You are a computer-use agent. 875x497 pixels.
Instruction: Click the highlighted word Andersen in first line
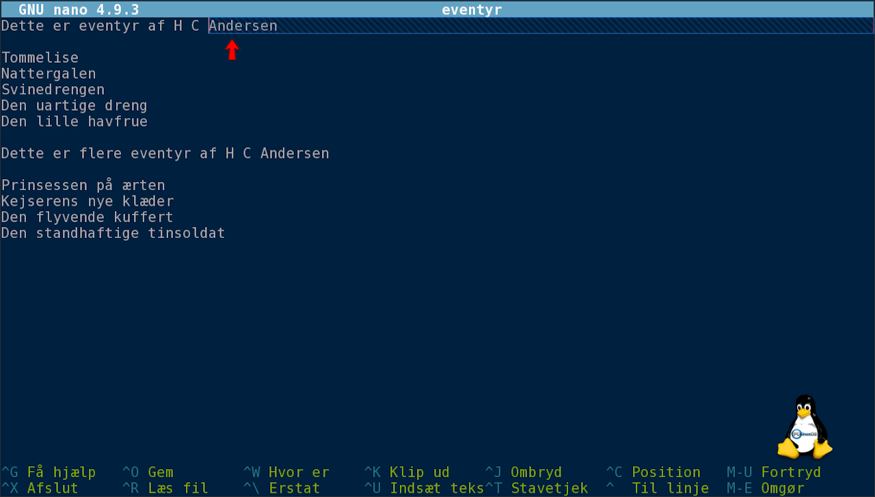(x=243, y=26)
